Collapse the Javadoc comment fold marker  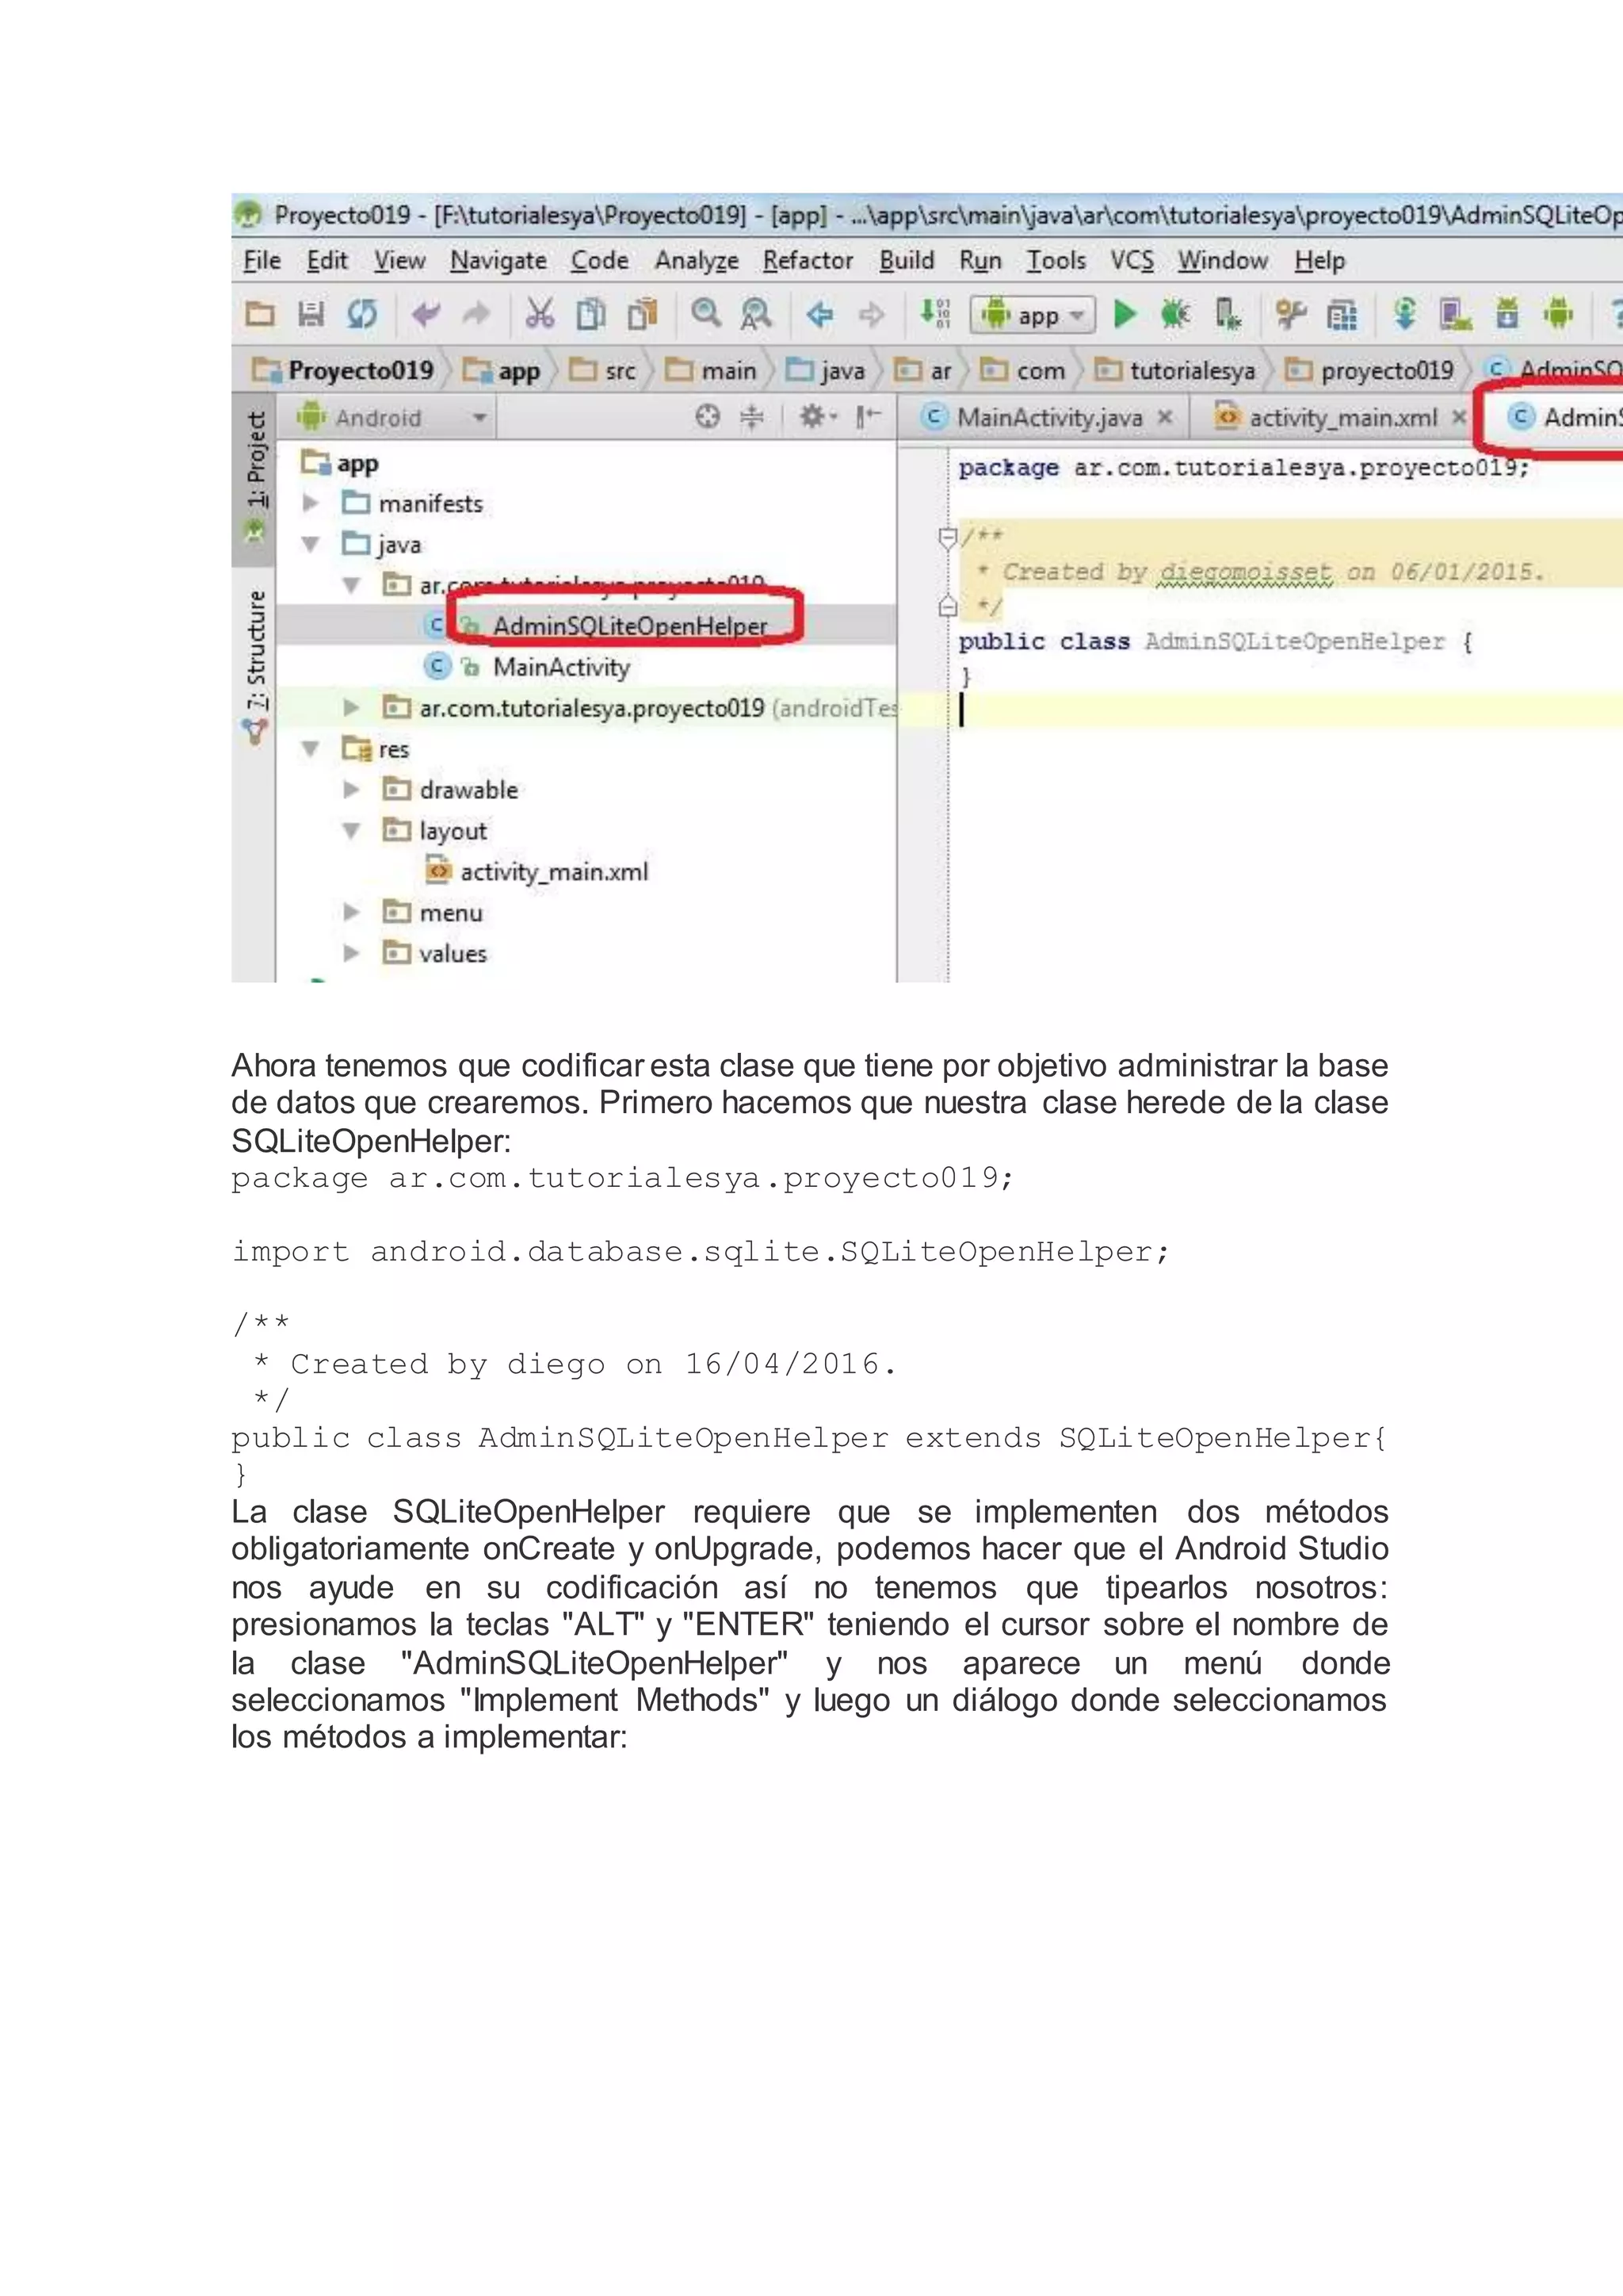[x=948, y=539]
